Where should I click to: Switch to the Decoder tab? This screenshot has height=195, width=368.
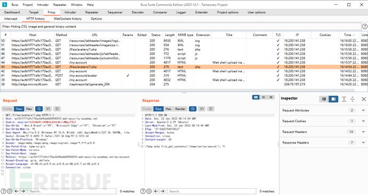[x=138, y=12]
